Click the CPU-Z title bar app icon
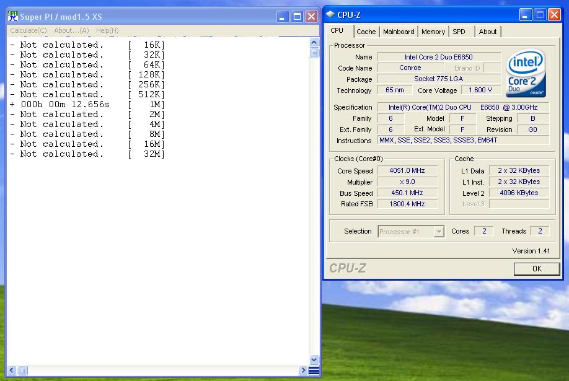Viewport: 569px width, 381px height. pos(330,14)
